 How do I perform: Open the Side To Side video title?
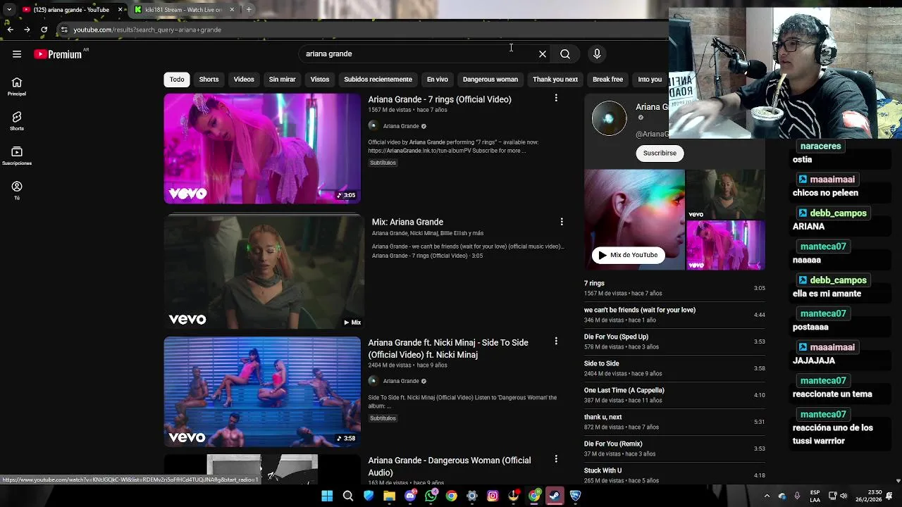[448, 349]
